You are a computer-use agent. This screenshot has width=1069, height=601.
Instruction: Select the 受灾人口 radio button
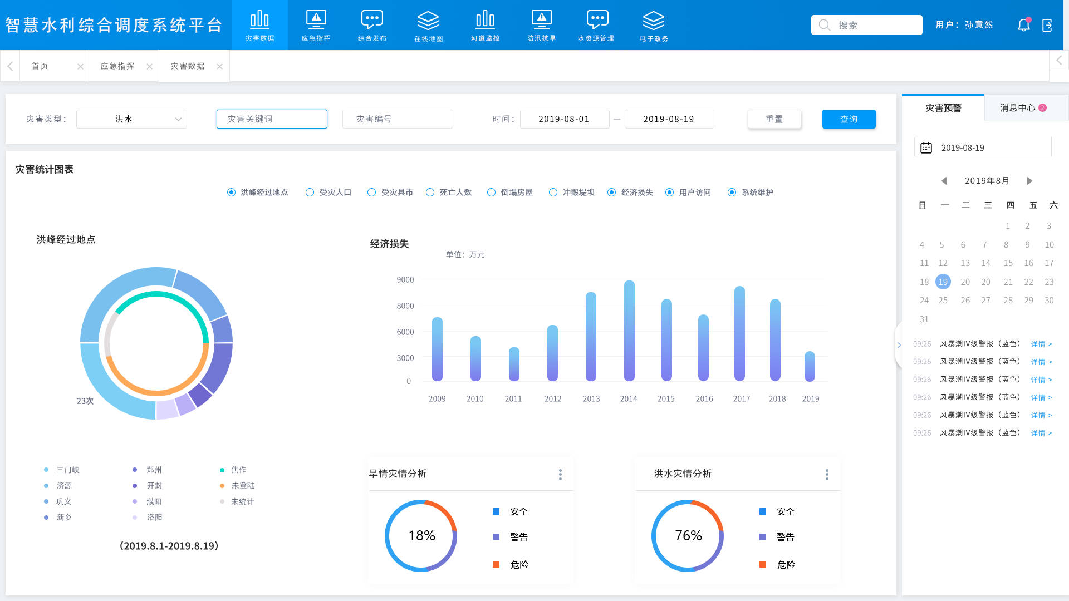coord(310,193)
